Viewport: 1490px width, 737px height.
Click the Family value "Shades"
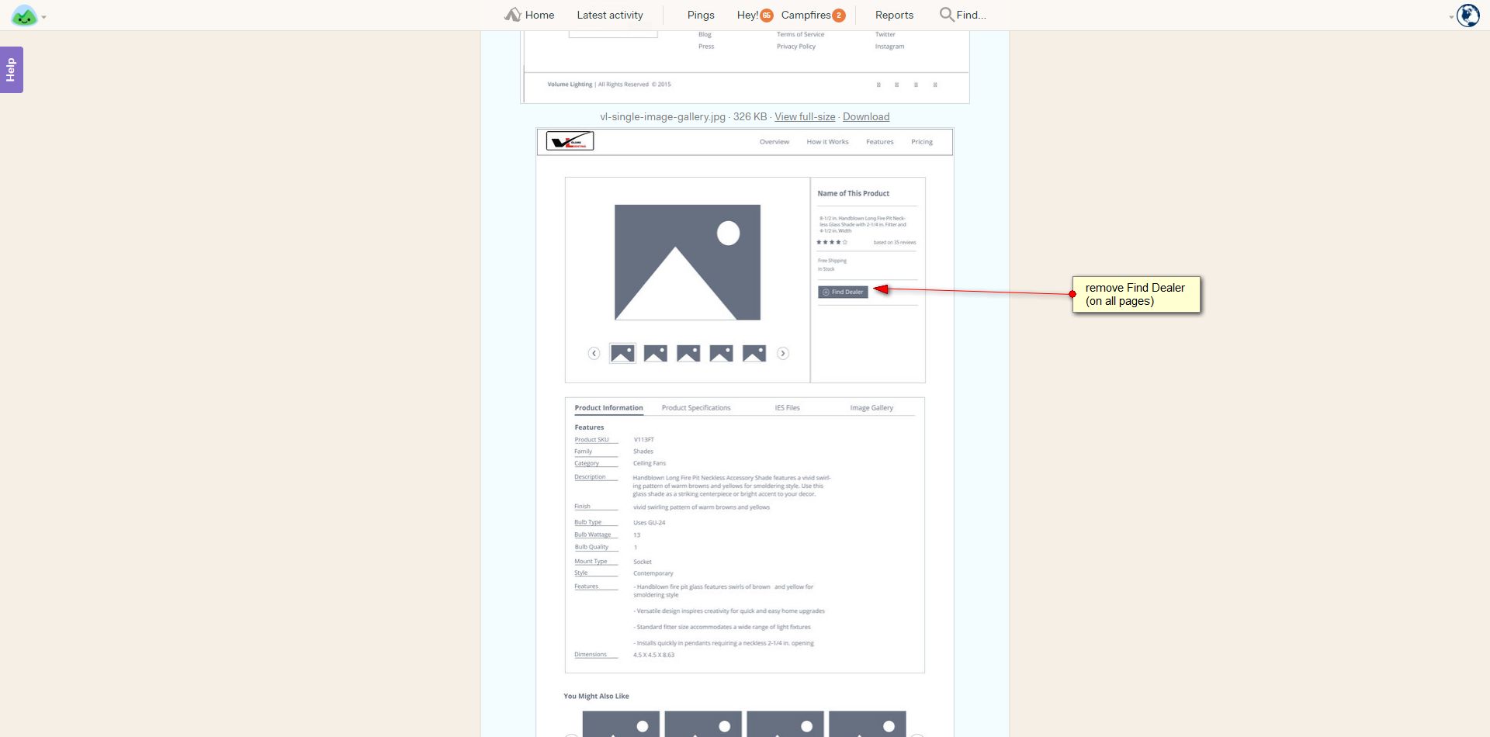point(643,452)
